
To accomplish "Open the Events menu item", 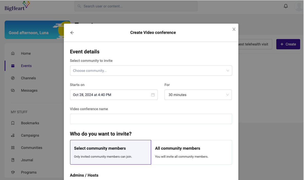I will (x=26, y=66).
